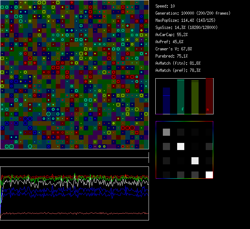Select the blue bar in the bar chart
Viewport: 250px width, 229px height.
(166, 101)
